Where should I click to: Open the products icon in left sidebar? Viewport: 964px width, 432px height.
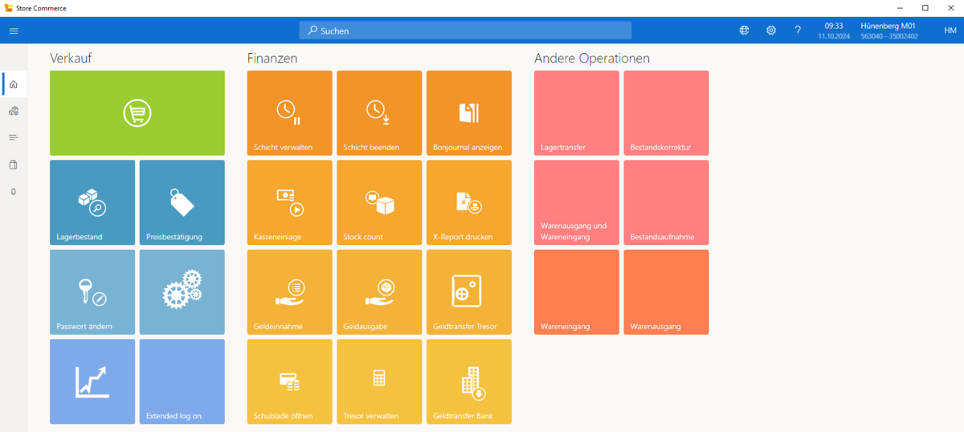pyautogui.click(x=14, y=111)
